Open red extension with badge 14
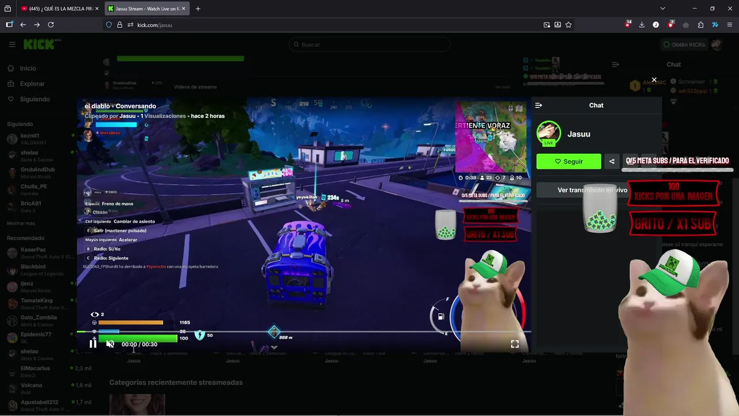Viewport: 739px width, 416px height. (x=628, y=24)
